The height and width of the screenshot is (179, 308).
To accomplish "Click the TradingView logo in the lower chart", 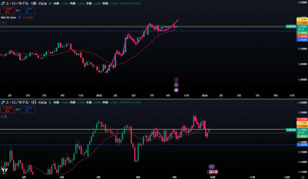I will pyautogui.click(x=5, y=170).
